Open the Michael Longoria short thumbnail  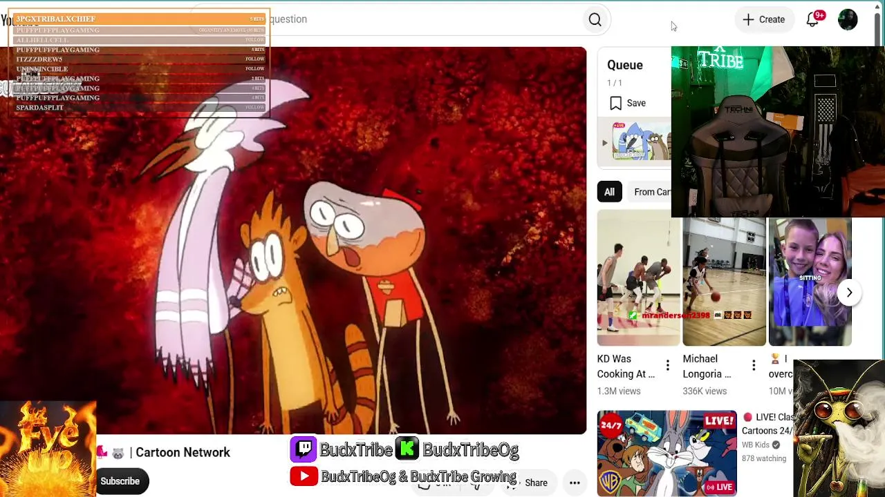pyautogui.click(x=724, y=281)
